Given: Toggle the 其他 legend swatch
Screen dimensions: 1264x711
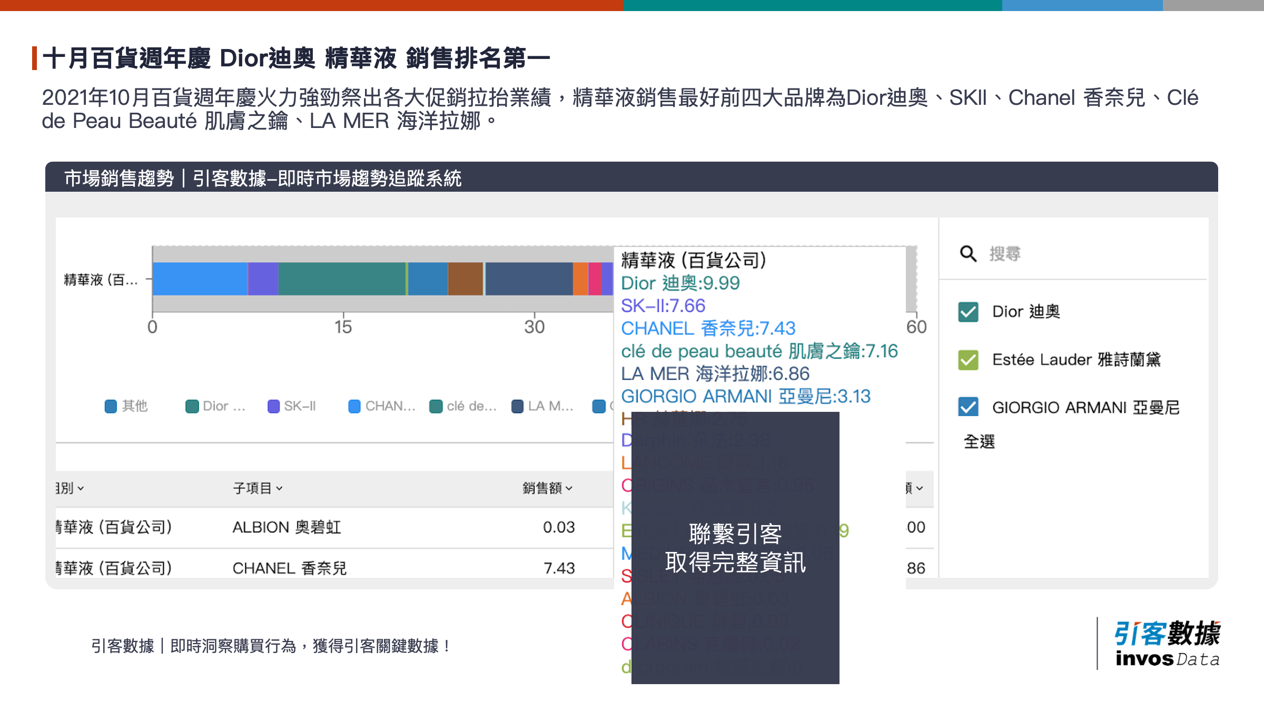Looking at the screenshot, I should point(111,407).
